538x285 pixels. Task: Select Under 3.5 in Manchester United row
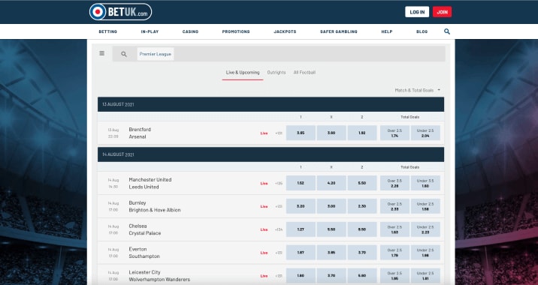(425, 183)
